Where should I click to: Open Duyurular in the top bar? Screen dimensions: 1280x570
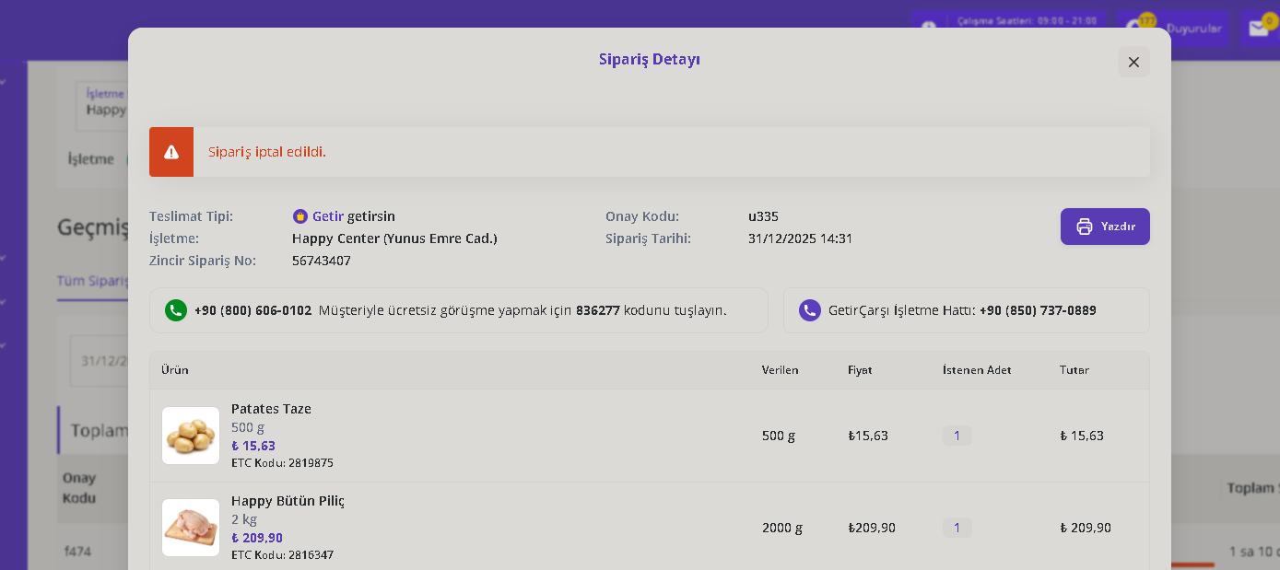pos(1194,29)
